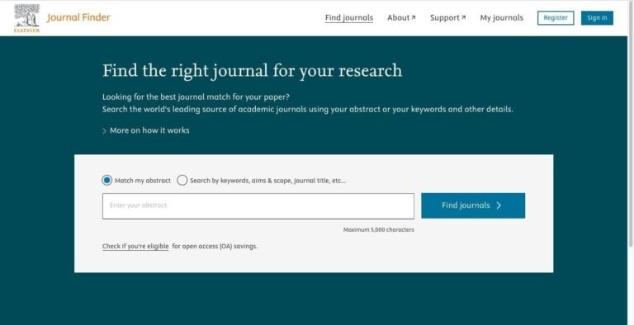Click the Find journals search button
Image resolution: width=634 pixels, height=325 pixels.
click(473, 205)
